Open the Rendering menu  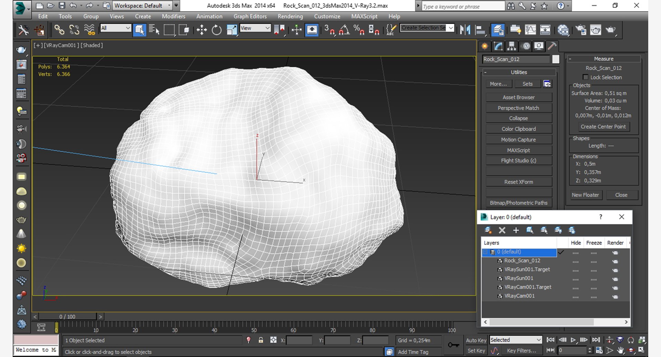290,16
